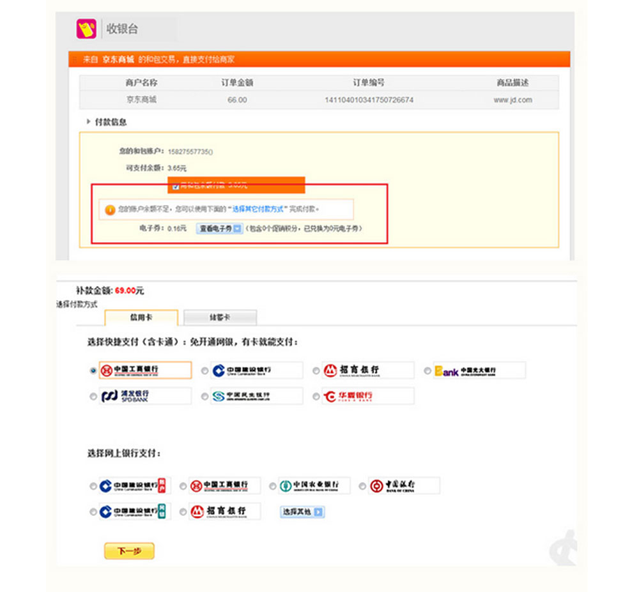The image size is (639, 592).
Task: Choose the 中国工商银行 online banking radio button
Action: click(183, 486)
